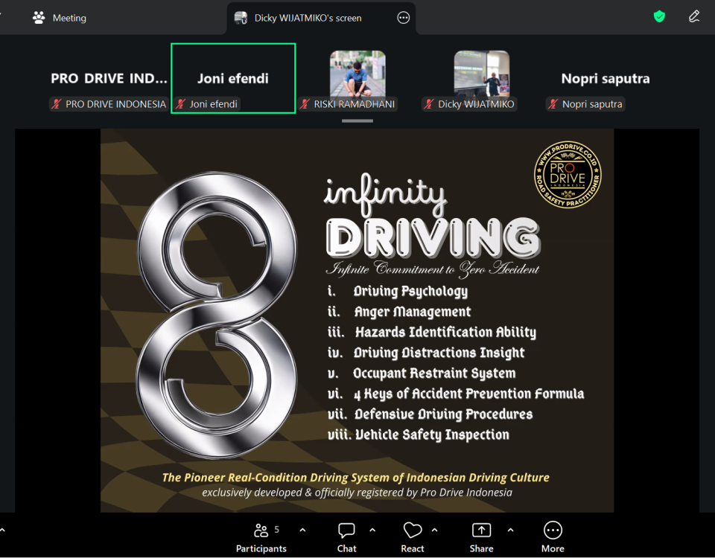Start Share screen
Viewport: 715px width, 558px height.
pyautogui.click(x=482, y=537)
